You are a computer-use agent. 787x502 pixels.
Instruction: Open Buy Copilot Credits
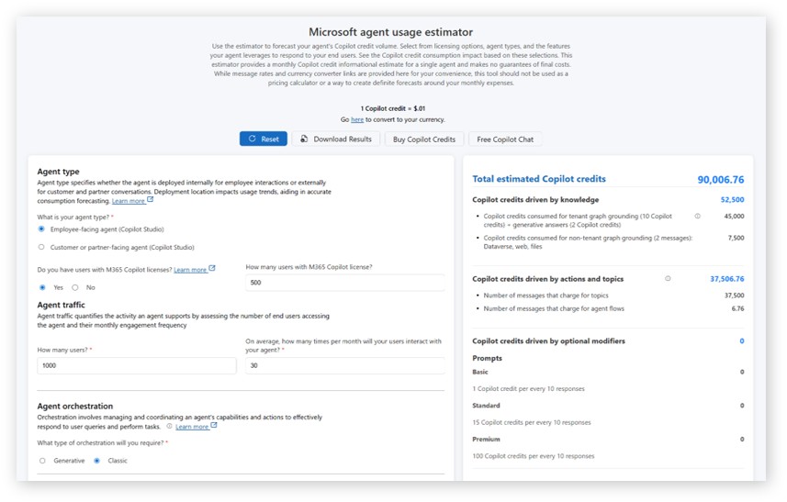pos(423,139)
